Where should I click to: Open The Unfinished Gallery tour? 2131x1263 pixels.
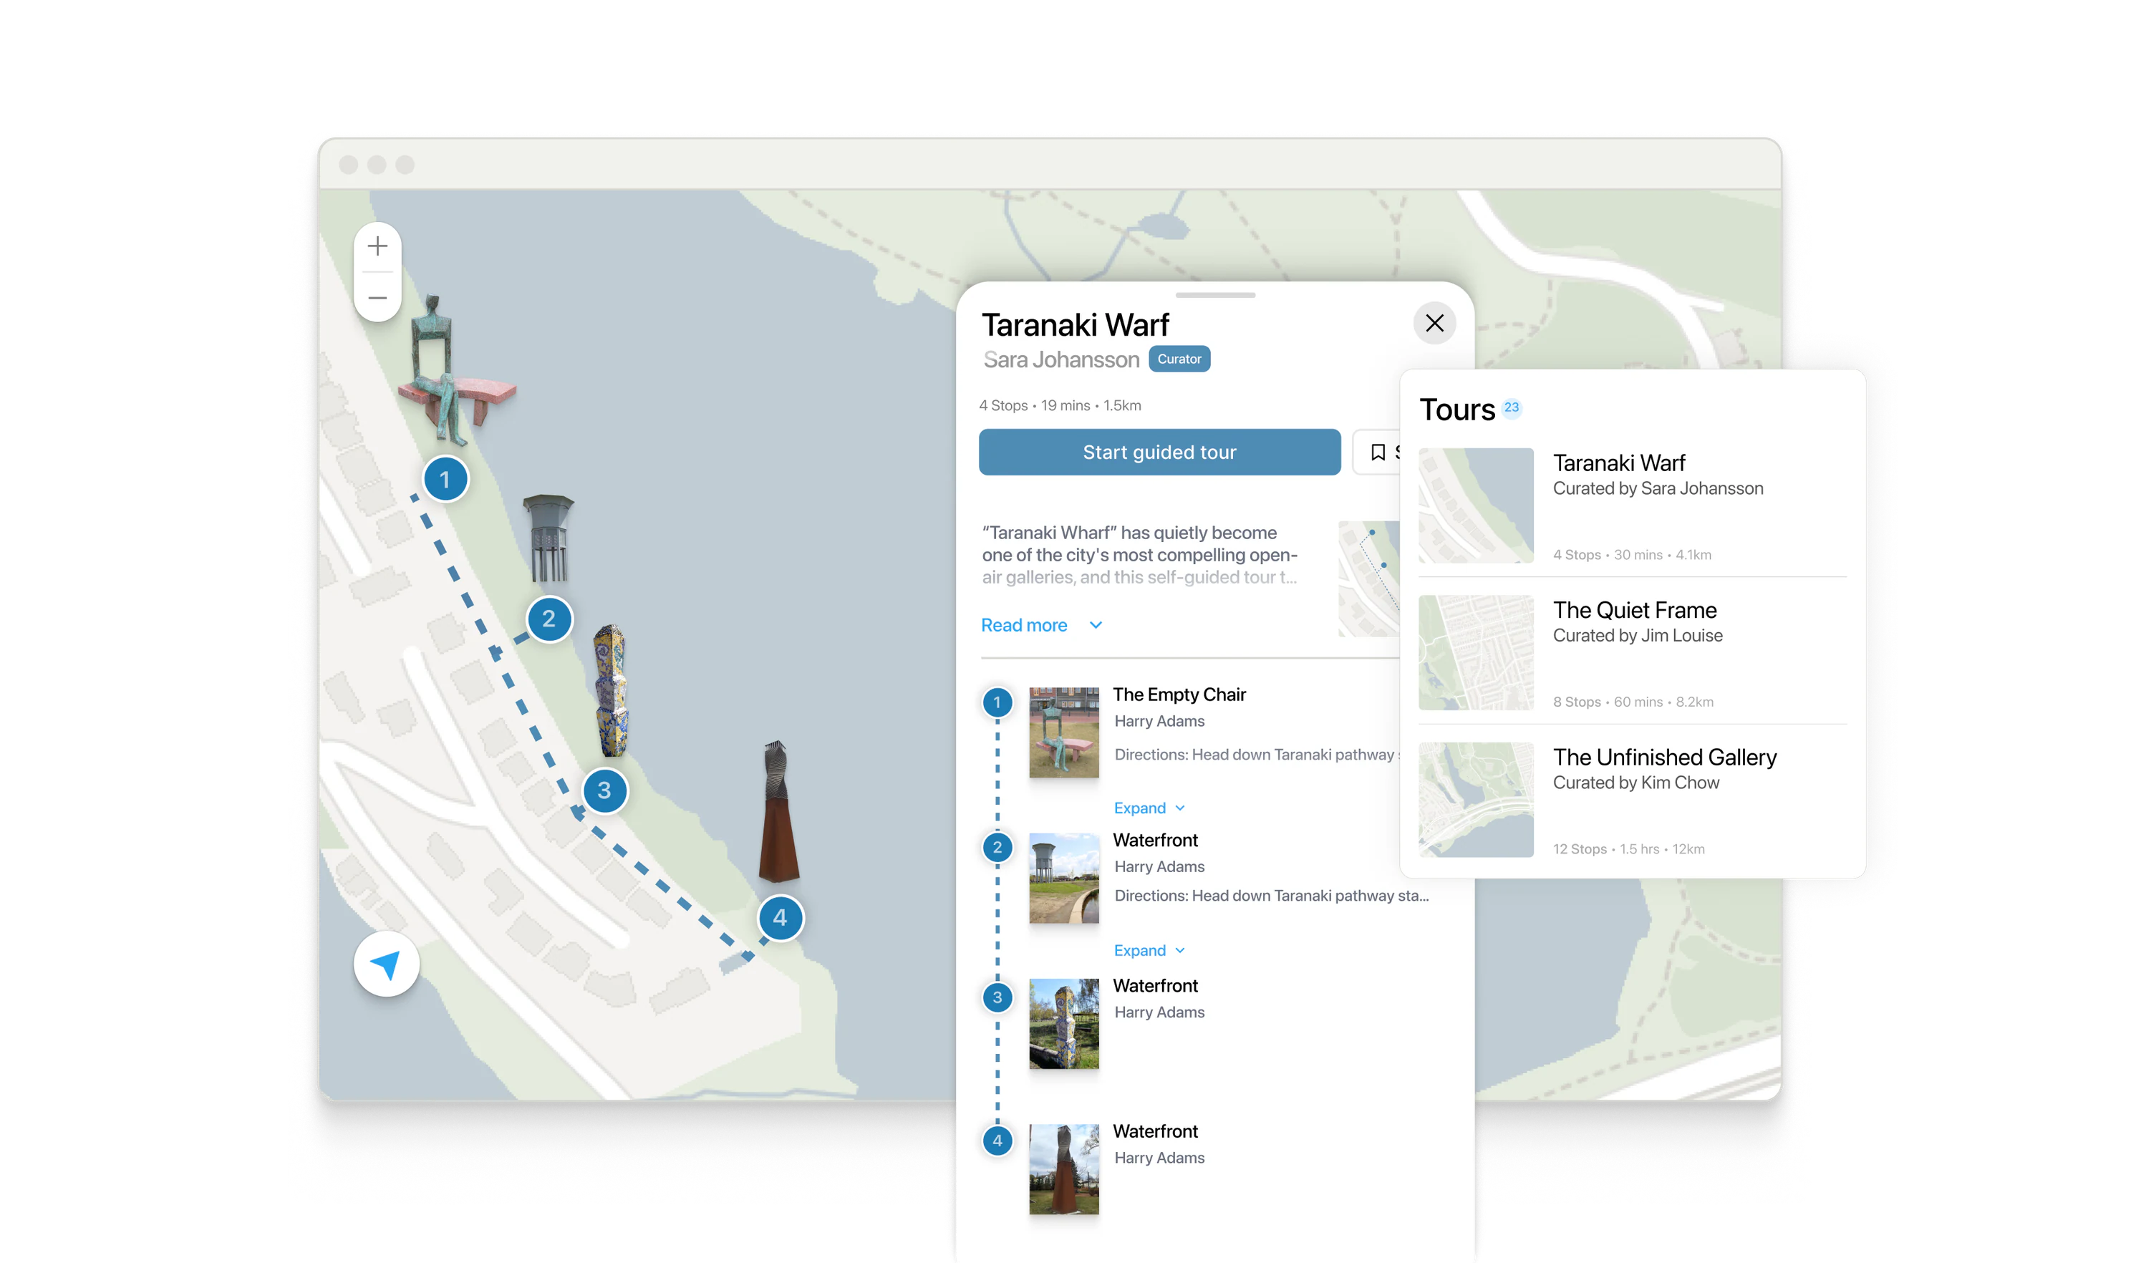click(x=1633, y=800)
